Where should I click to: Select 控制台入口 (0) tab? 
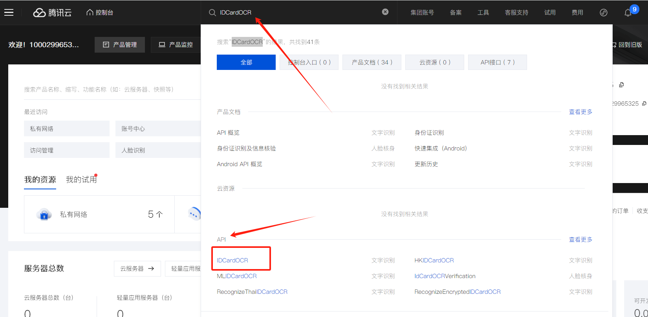click(309, 62)
